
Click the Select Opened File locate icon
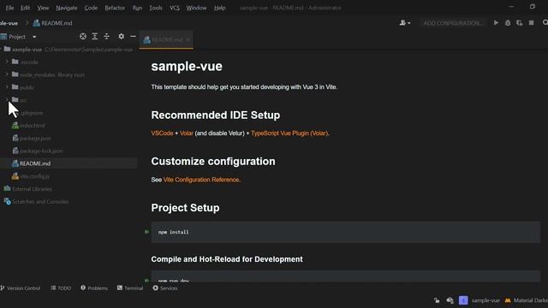coord(83,36)
